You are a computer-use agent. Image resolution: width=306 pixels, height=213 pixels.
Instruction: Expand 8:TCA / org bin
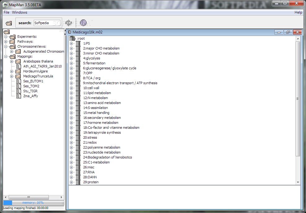pyautogui.click(x=71, y=78)
